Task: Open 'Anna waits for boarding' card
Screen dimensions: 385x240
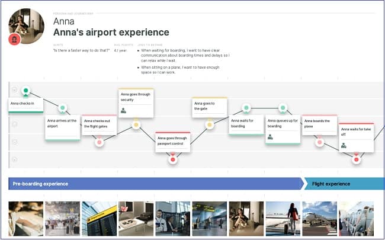Action: (246, 125)
